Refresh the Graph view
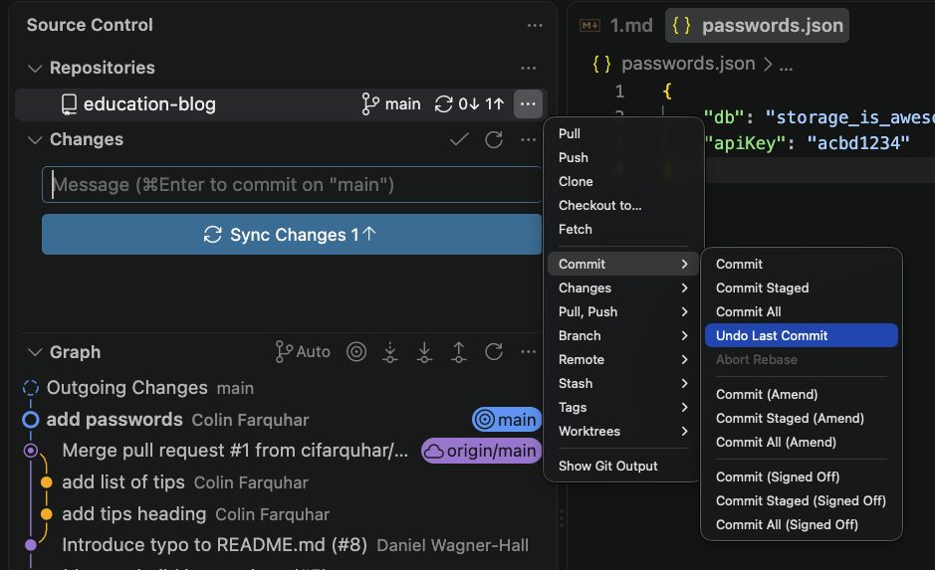The height and width of the screenshot is (570, 935). point(494,352)
